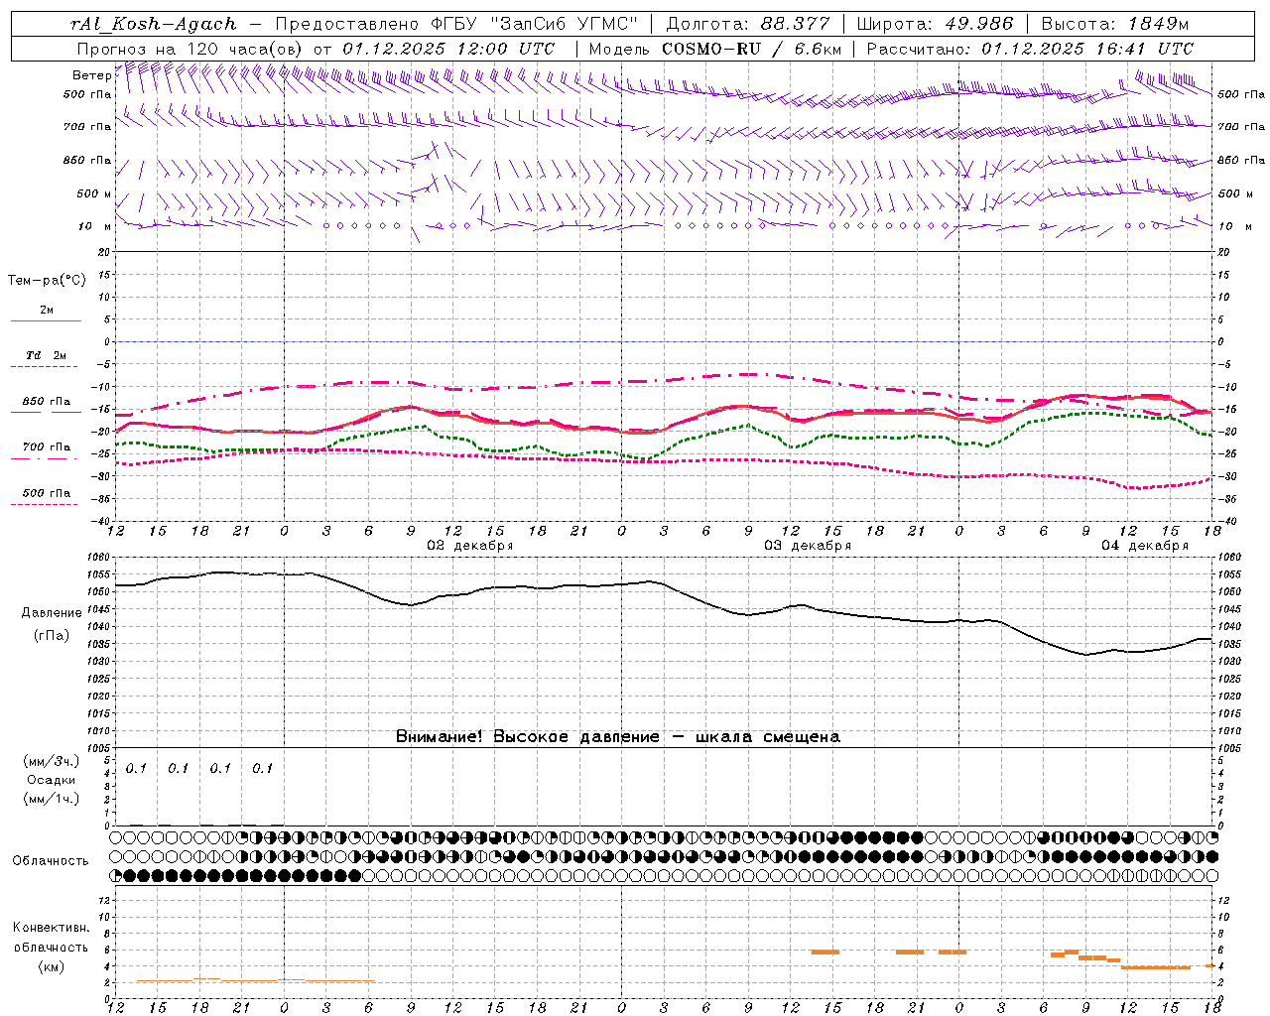Image resolution: width=1270 pixels, height=1016 pixels.
Task: Click the dashed blue Td legend line sample
Action: (46, 367)
